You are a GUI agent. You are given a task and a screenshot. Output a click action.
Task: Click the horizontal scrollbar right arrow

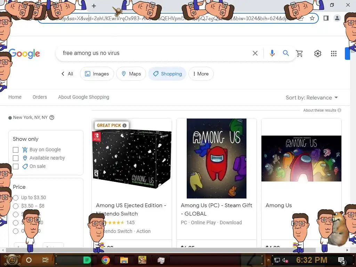(347, 250)
